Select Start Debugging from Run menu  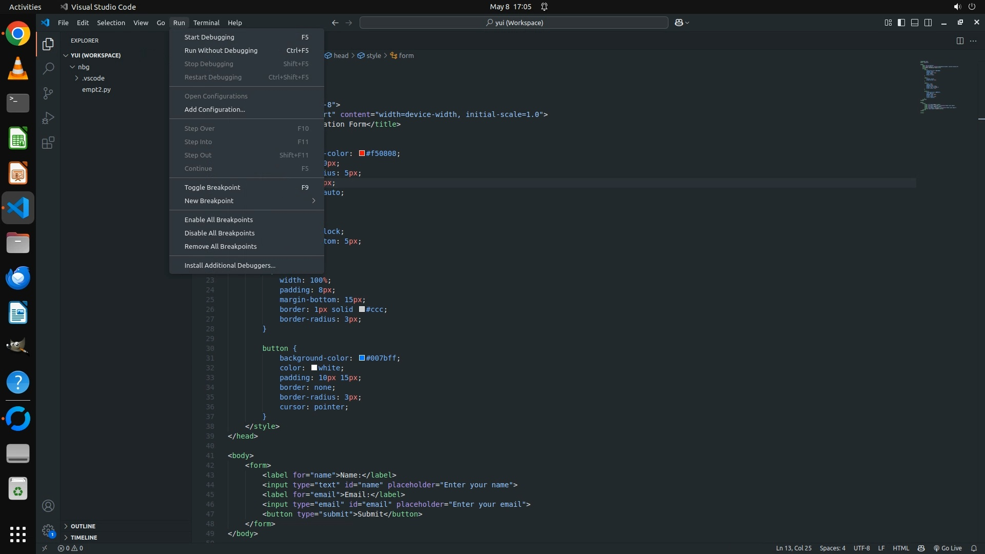209,37
